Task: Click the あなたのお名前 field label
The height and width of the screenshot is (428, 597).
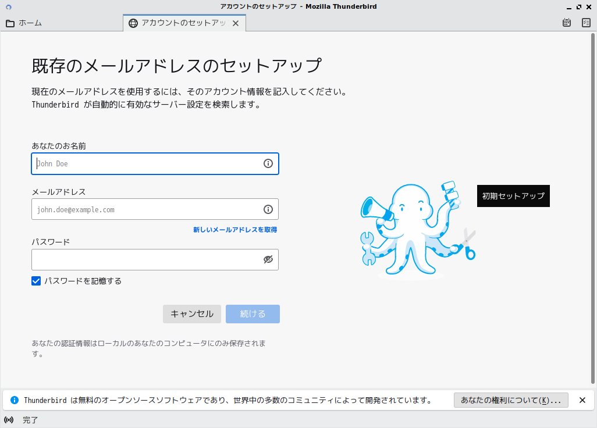Action: (59, 146)
